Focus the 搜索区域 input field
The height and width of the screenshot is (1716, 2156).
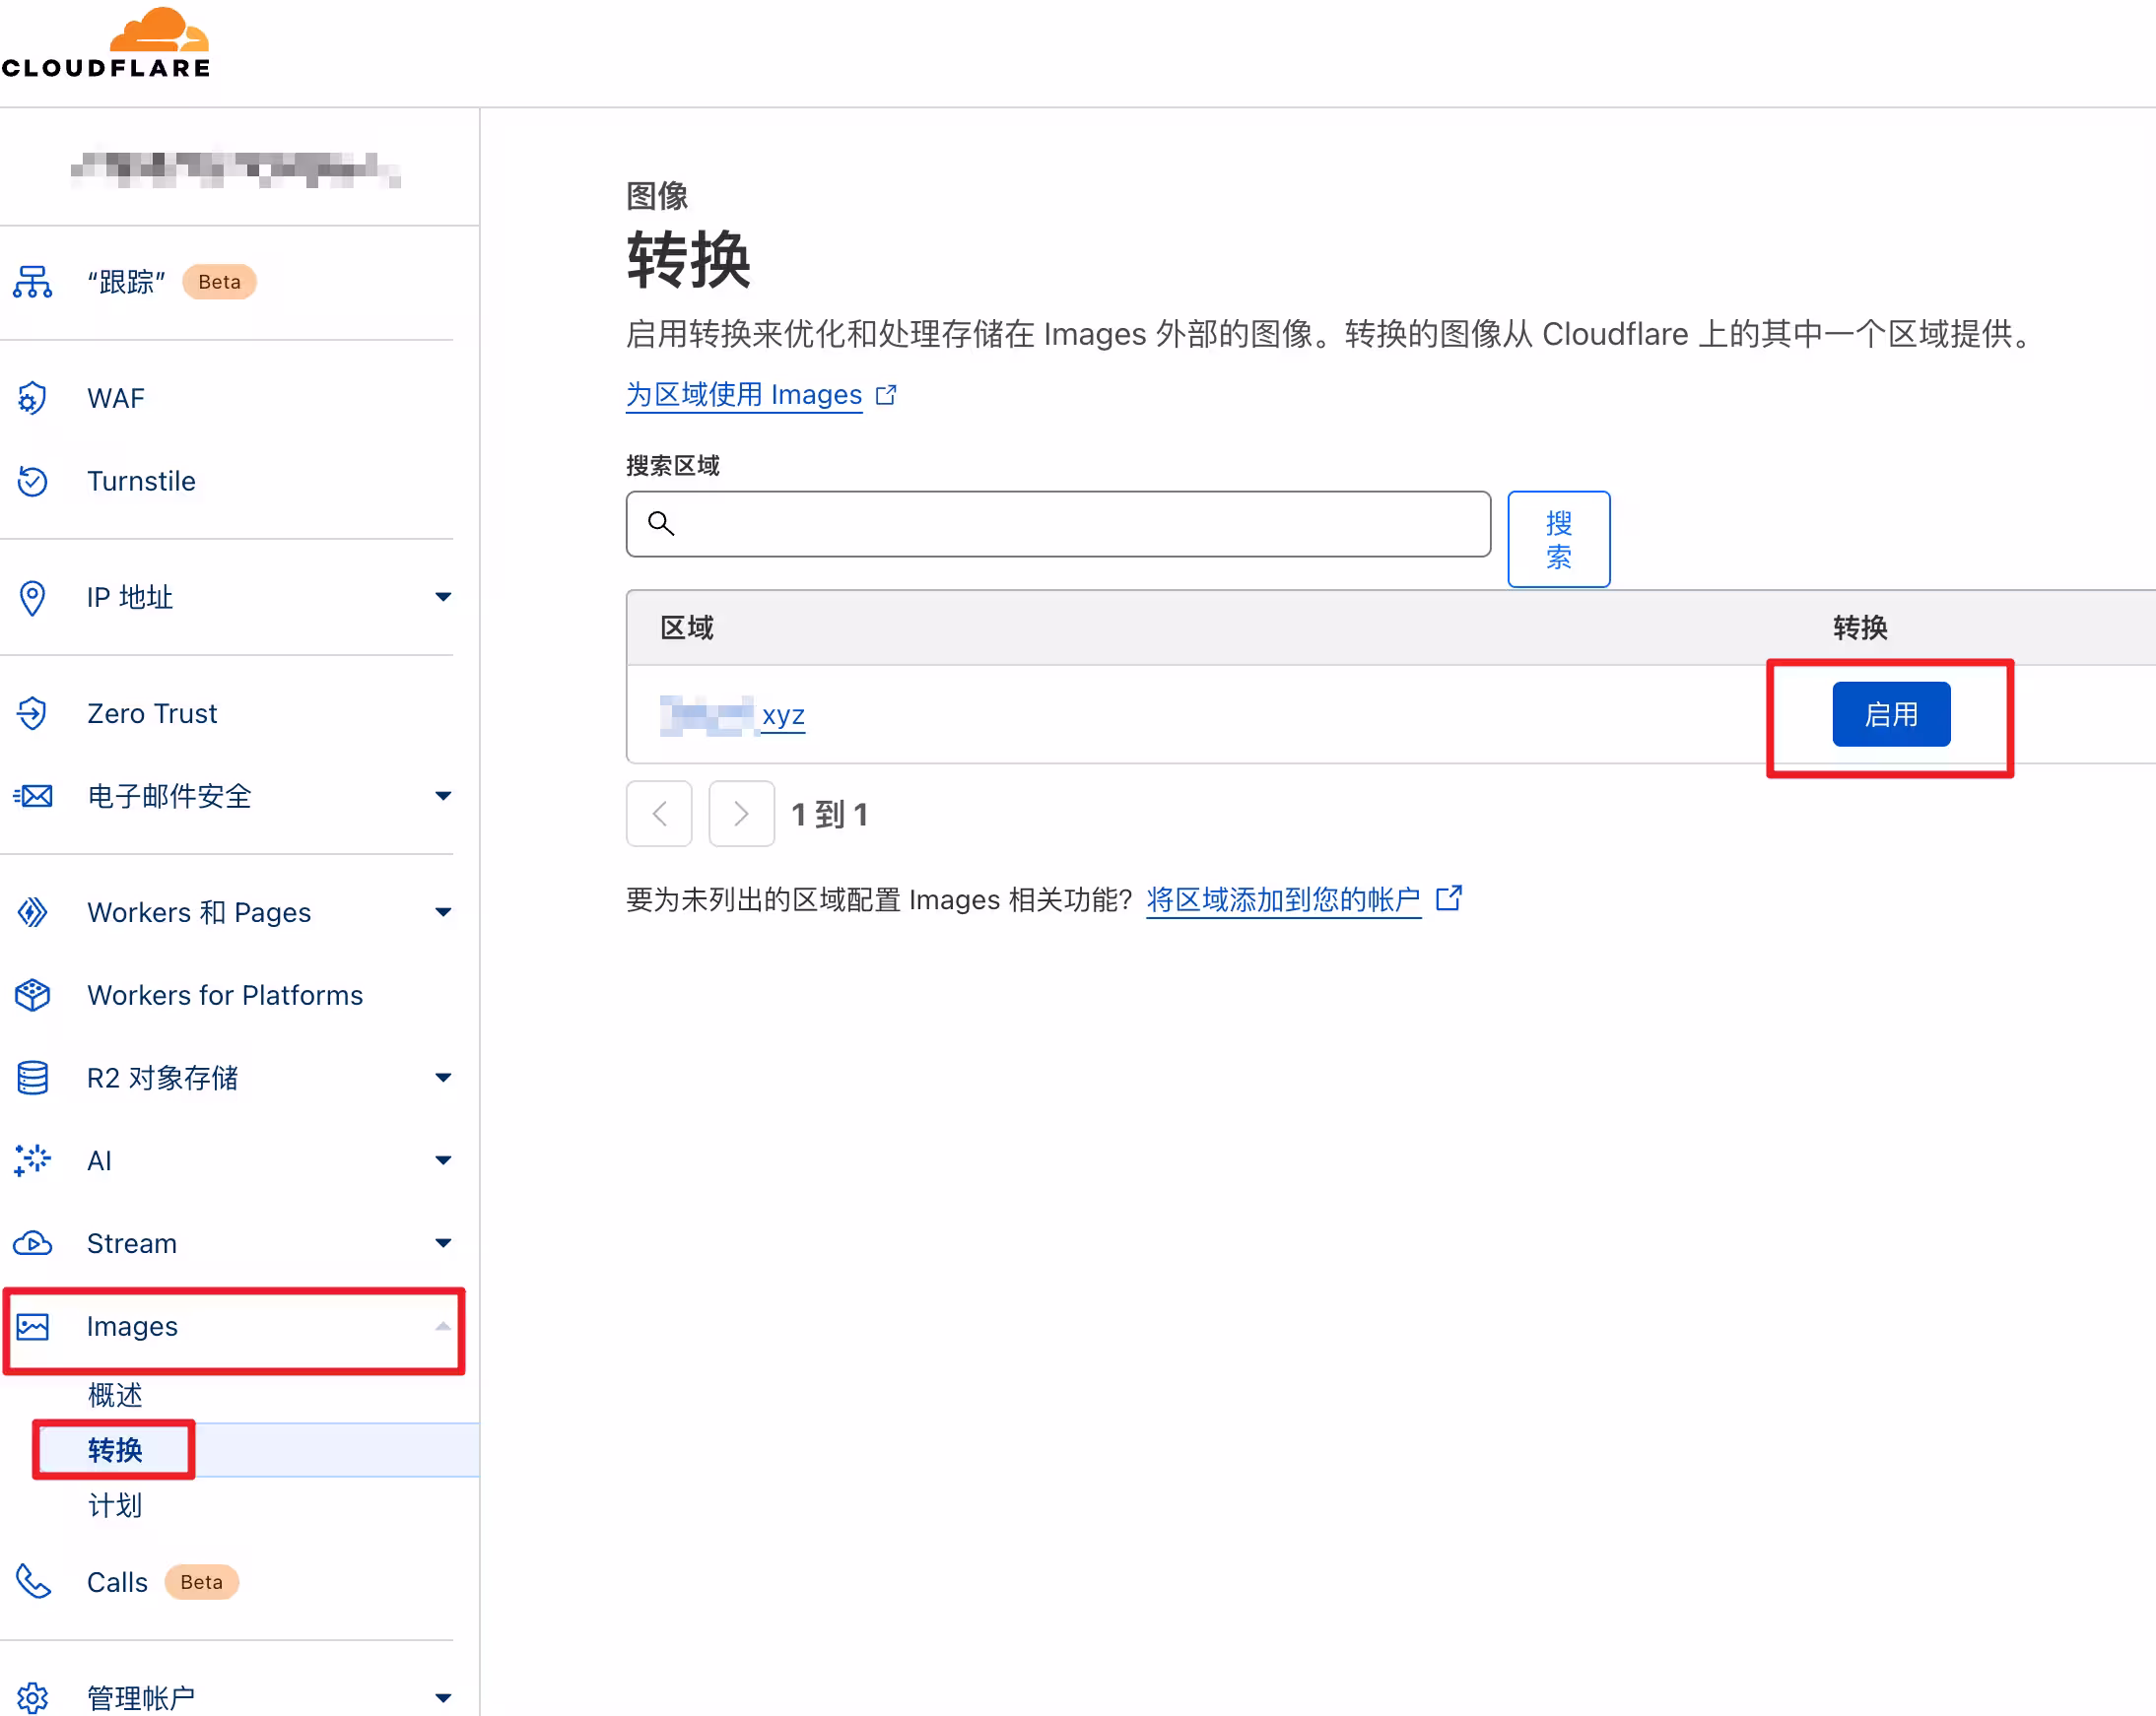[1058, 524]
